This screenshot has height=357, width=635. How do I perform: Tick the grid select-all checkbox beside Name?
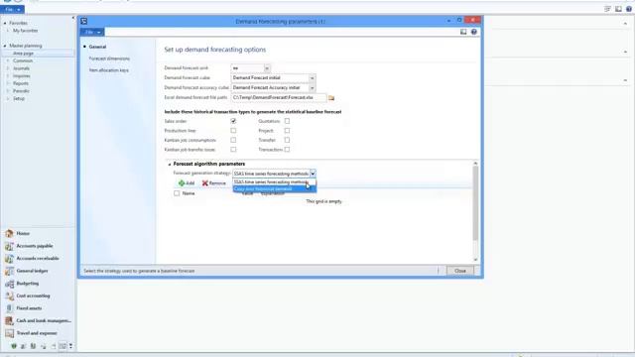177,193
